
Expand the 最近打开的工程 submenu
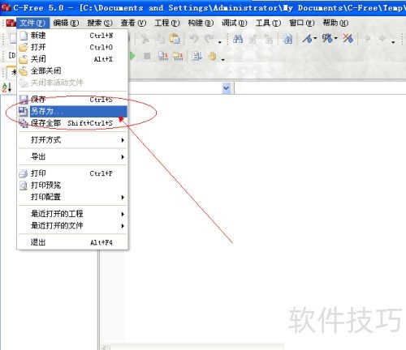(x=123, y=214)
